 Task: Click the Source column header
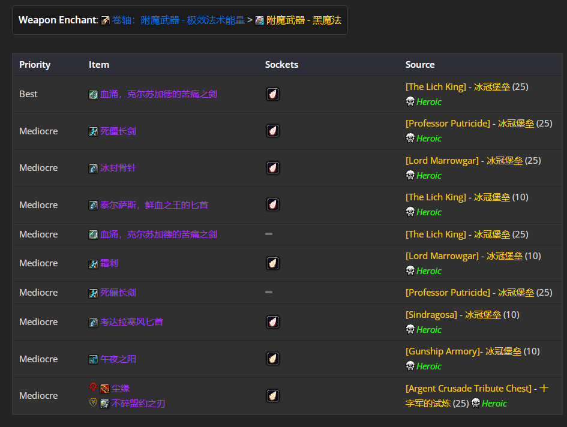coord(420,65)
